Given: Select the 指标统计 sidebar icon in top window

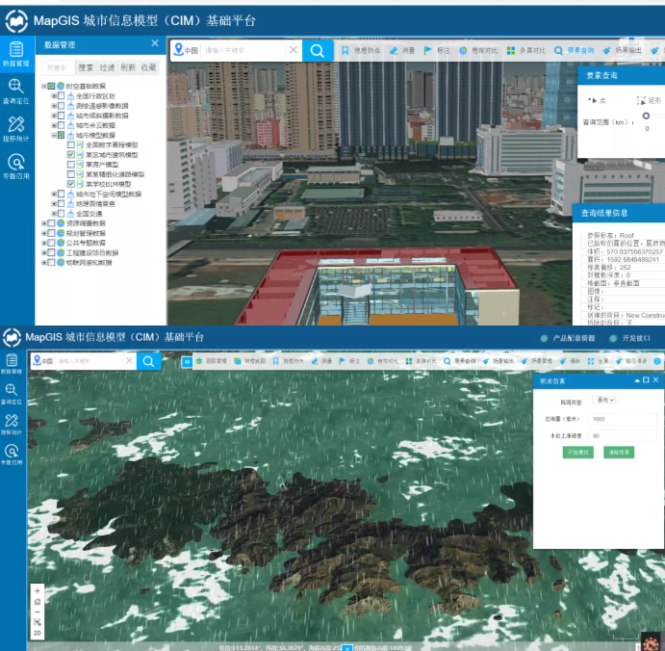Looking at the screenshot, I should [x=15, y=129].
